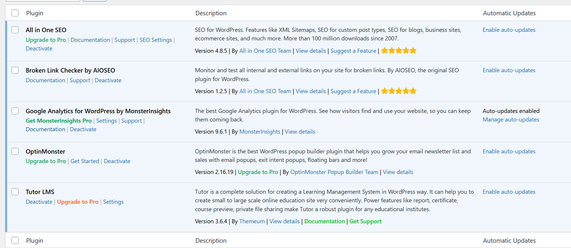Tick the select-all checkbox in the table header

tap(15, 13)
